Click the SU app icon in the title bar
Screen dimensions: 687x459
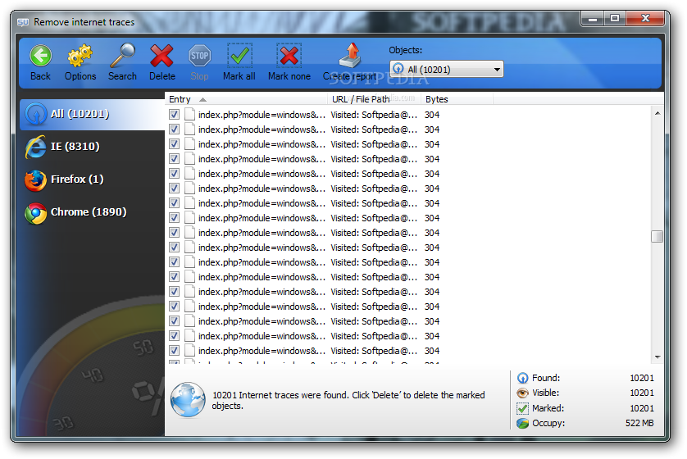coord(23,22)
